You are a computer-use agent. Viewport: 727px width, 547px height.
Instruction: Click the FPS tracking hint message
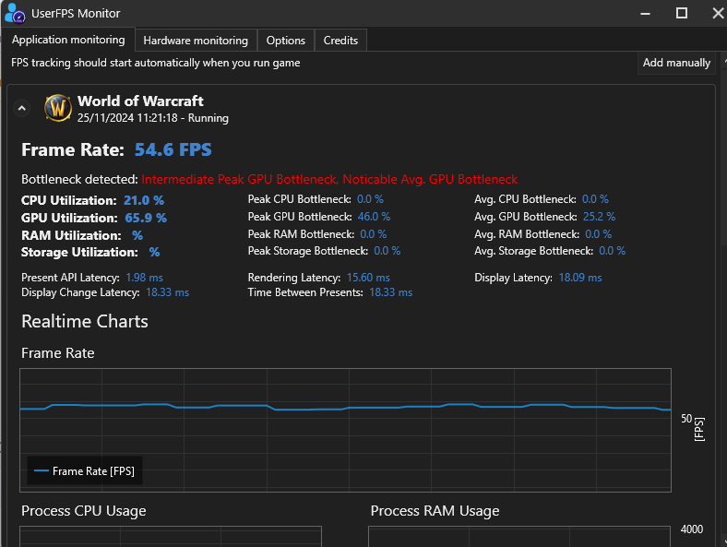click(x=155, y=63)
